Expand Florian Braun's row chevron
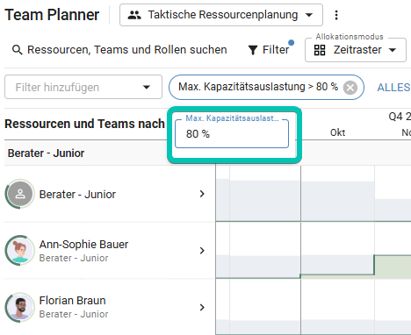411x335 pixels. (202, 307)
